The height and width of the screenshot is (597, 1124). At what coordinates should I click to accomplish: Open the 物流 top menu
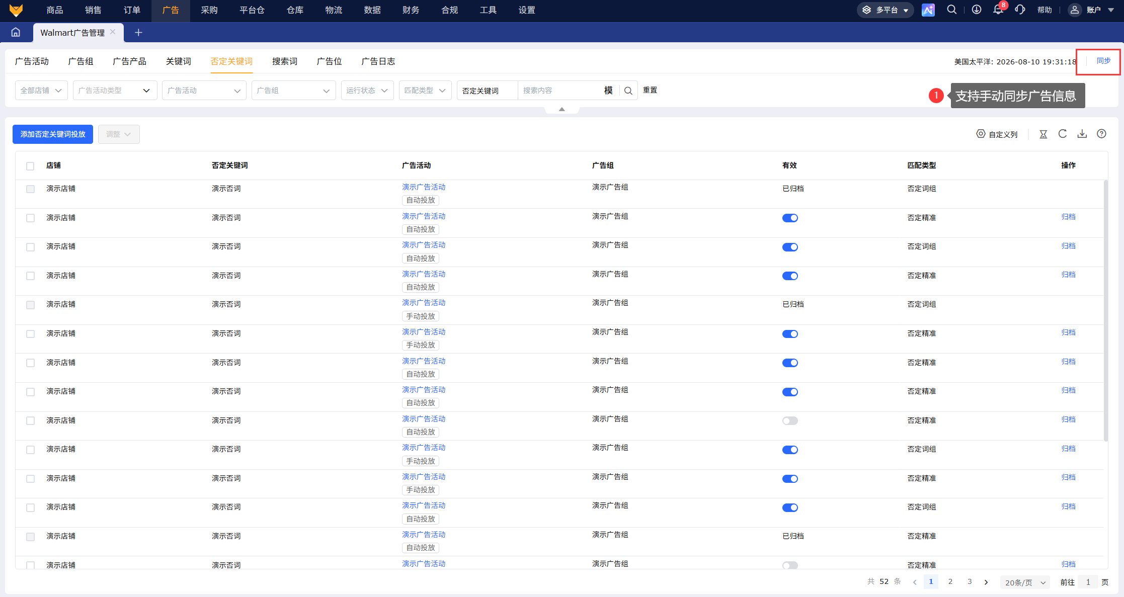point(334,10)
